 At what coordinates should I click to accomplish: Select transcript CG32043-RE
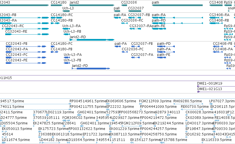[x=27, y=34]
